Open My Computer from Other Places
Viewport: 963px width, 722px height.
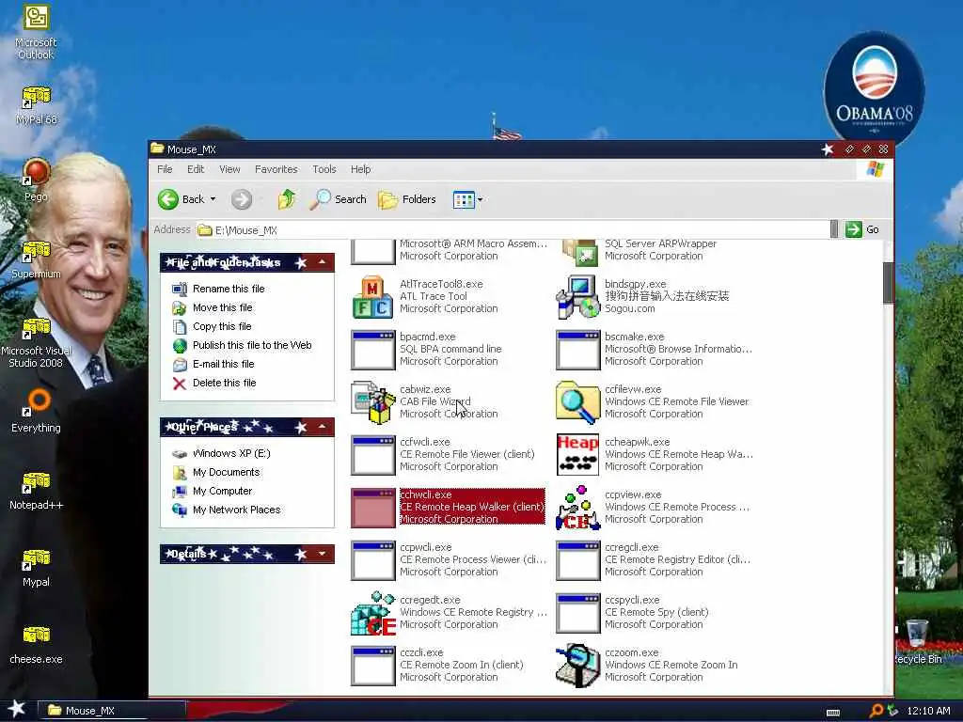click(222, 491)
